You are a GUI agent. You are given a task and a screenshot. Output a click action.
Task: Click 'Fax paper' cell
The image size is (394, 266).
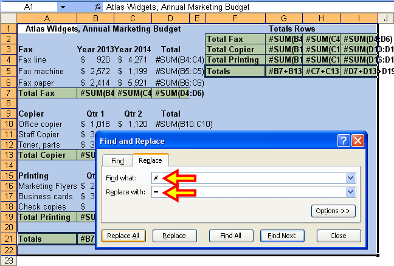point(47,83)
